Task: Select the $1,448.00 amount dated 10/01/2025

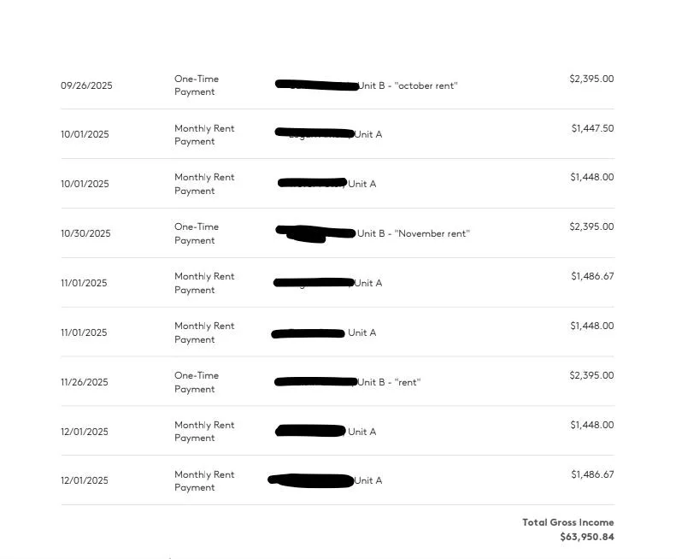Action: (x=592, y=177)
